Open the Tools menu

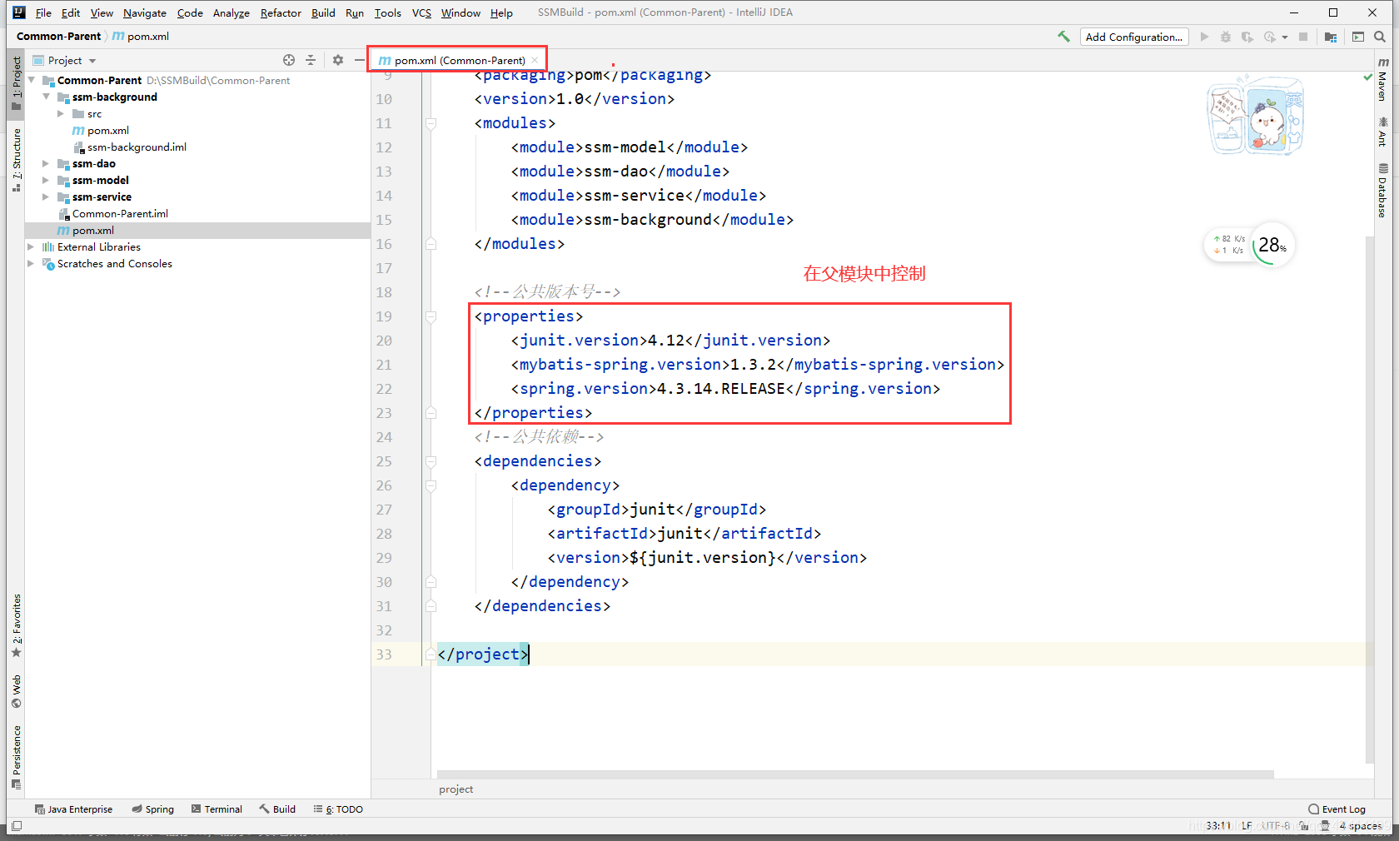point(388,12)
